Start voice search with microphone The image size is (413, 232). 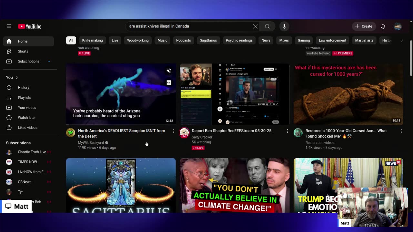coord(284,26)
